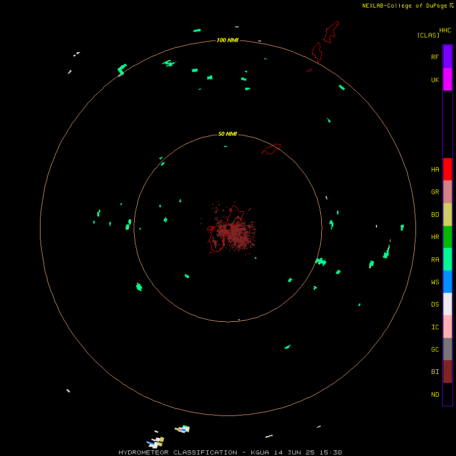
Task: Click the HHC product label
Action: click(x=445, y=30)
